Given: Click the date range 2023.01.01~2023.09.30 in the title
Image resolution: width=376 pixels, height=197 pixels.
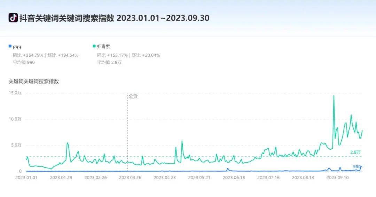Looking at the screenshot, I should click(163, 18).
